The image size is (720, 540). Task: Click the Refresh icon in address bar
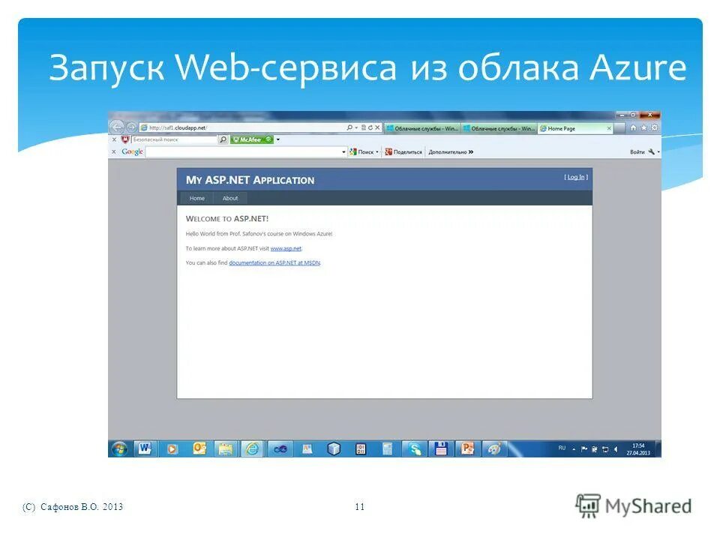coord(370,127)
